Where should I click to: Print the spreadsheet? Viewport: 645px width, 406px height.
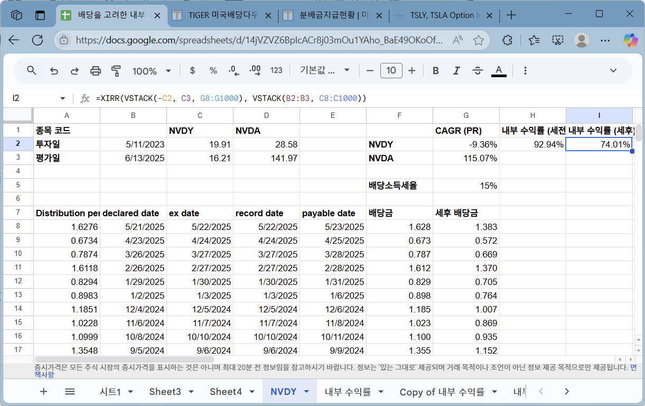pos(96,70)
